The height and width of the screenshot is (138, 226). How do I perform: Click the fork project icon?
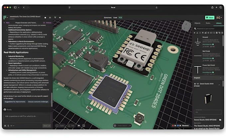(55, 18)
